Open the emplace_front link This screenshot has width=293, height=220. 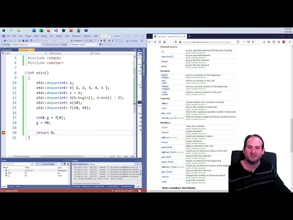169,167
